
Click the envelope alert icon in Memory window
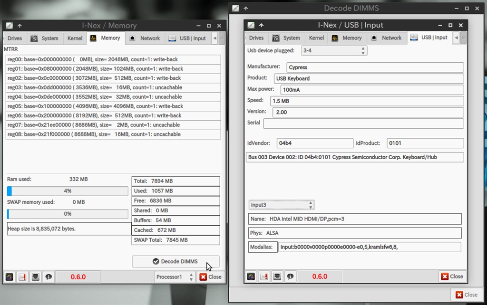tap(22, 277)
